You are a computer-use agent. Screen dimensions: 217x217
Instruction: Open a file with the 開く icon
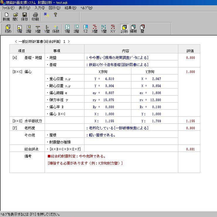[x=15, y=17]
